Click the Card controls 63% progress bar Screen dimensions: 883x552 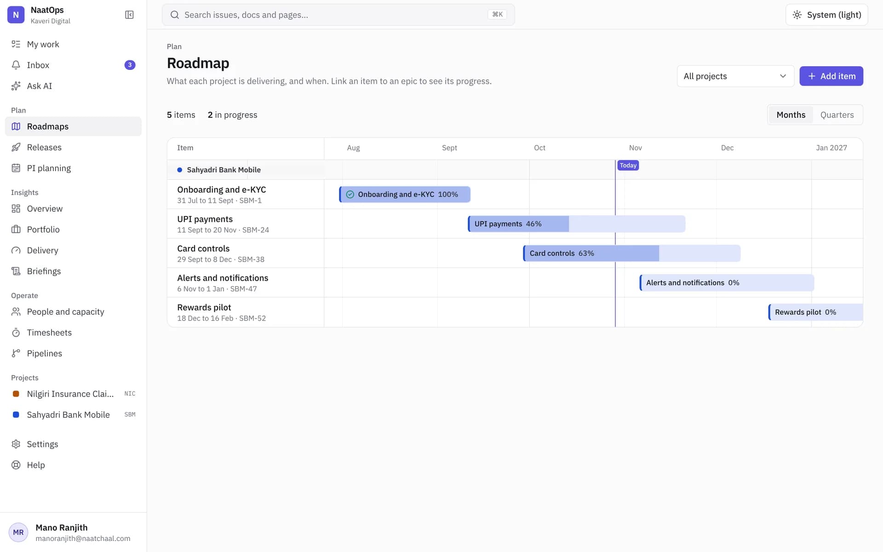pos(631,253)
